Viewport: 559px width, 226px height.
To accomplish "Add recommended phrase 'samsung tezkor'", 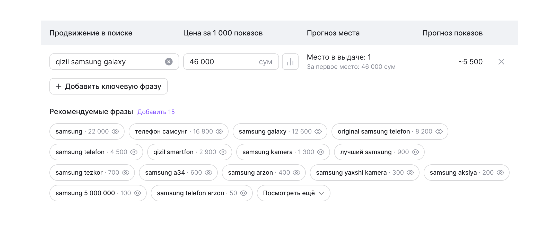I will [92, 173].
